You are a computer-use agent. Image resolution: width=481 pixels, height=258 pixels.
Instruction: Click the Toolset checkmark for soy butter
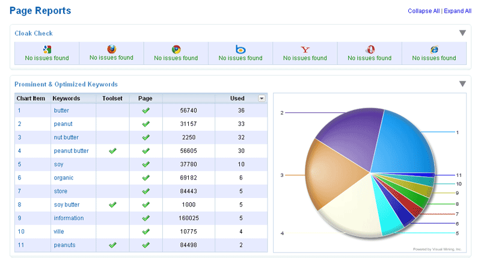(x=112, y=205)
